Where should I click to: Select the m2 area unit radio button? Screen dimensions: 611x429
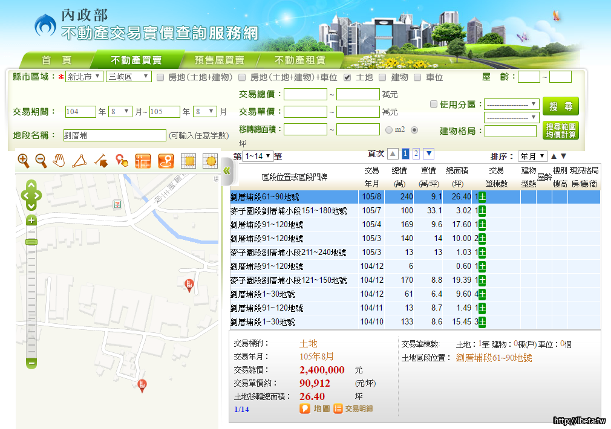click(x=389, y=130)
